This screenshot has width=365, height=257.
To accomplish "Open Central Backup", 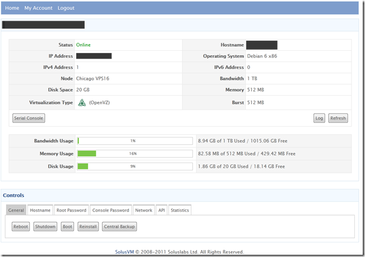I will click(119, 226).
